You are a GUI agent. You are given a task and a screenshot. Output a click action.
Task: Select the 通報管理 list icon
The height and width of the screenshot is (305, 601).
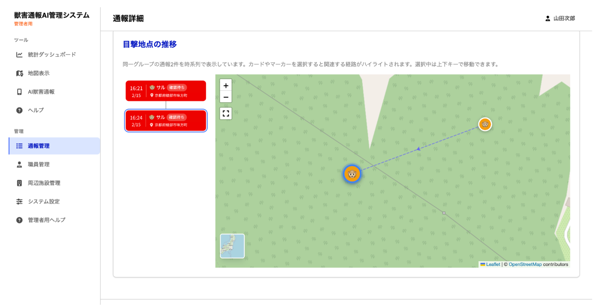coord(19,146)
